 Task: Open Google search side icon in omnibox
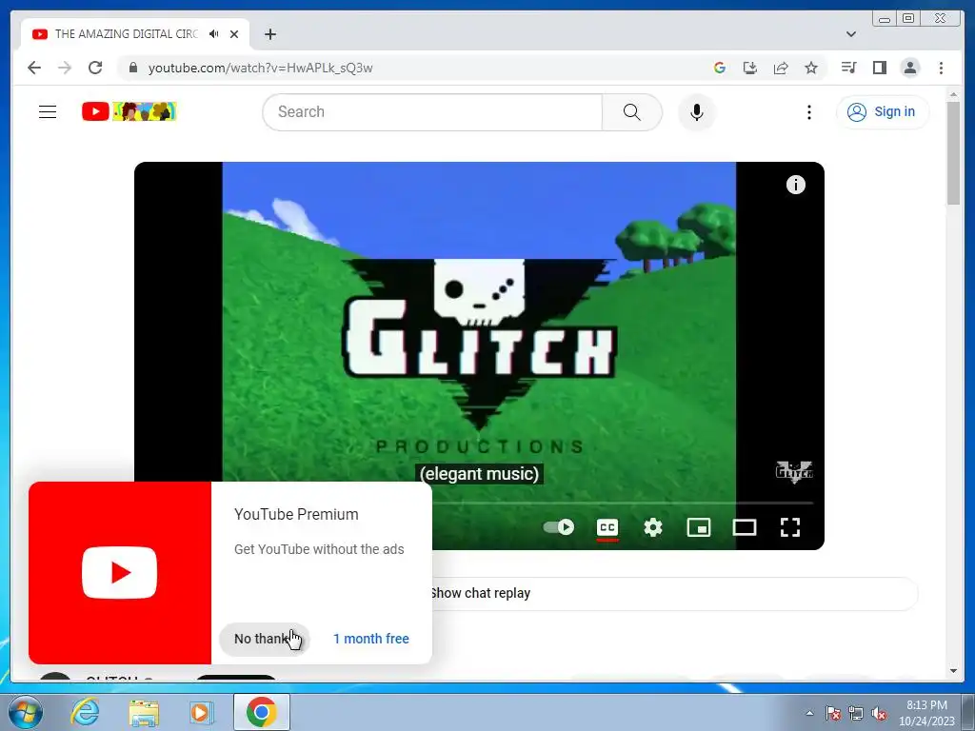(720, 68)
